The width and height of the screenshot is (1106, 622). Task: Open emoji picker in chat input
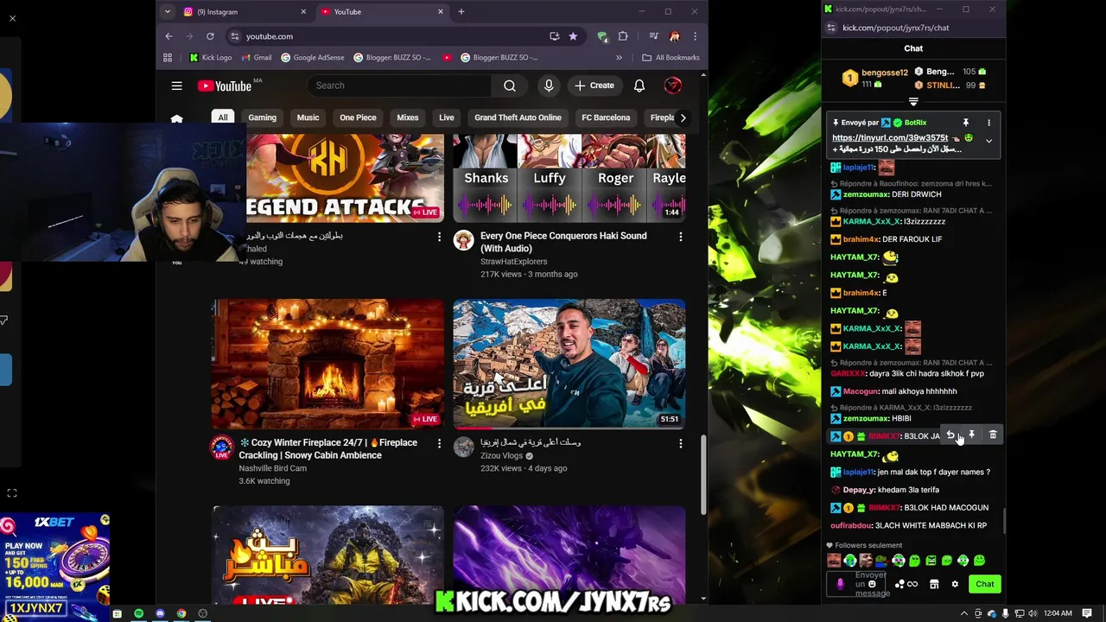coord(872,584)
